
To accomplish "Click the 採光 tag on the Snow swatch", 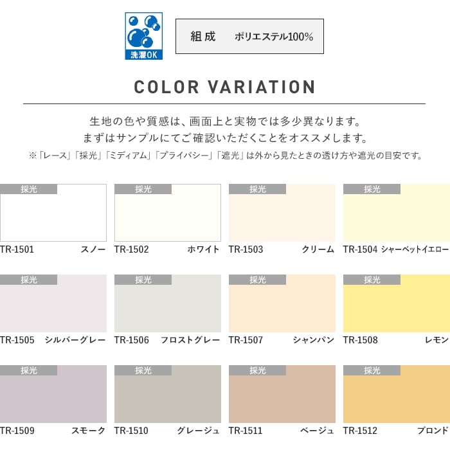I will coord(29,189).
